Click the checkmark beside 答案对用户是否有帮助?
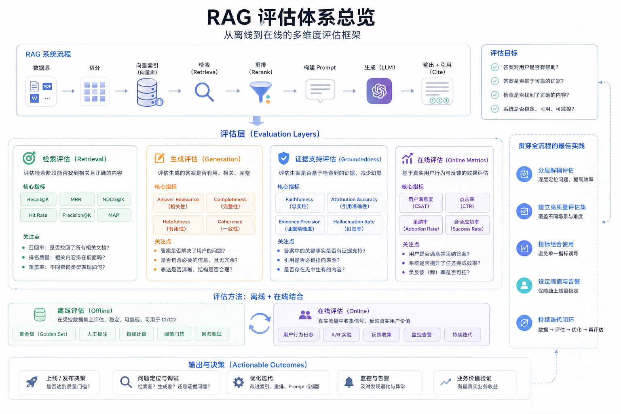This screenshot has height=414, width=621. tap(495, 67)
